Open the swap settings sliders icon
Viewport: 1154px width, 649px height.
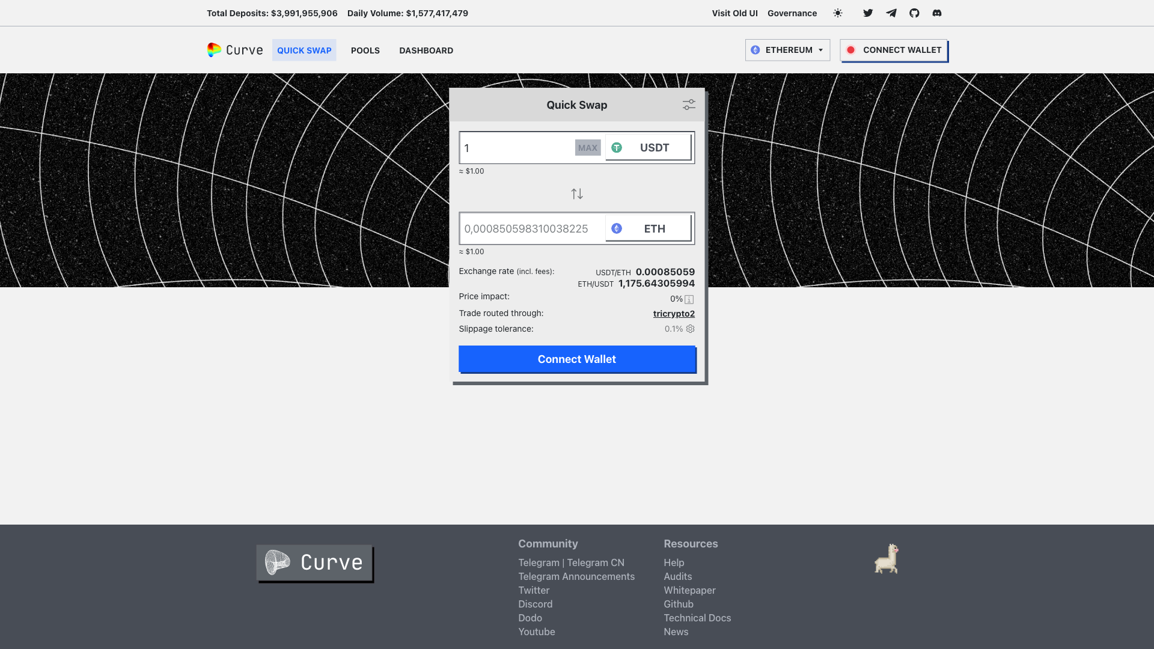point(689,105)
